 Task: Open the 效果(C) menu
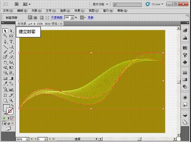click(79, 11)
